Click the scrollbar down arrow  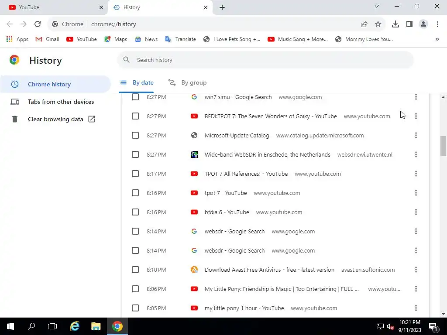tap(443, 314)
